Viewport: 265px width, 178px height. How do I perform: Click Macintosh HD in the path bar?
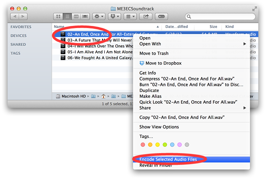71,96
